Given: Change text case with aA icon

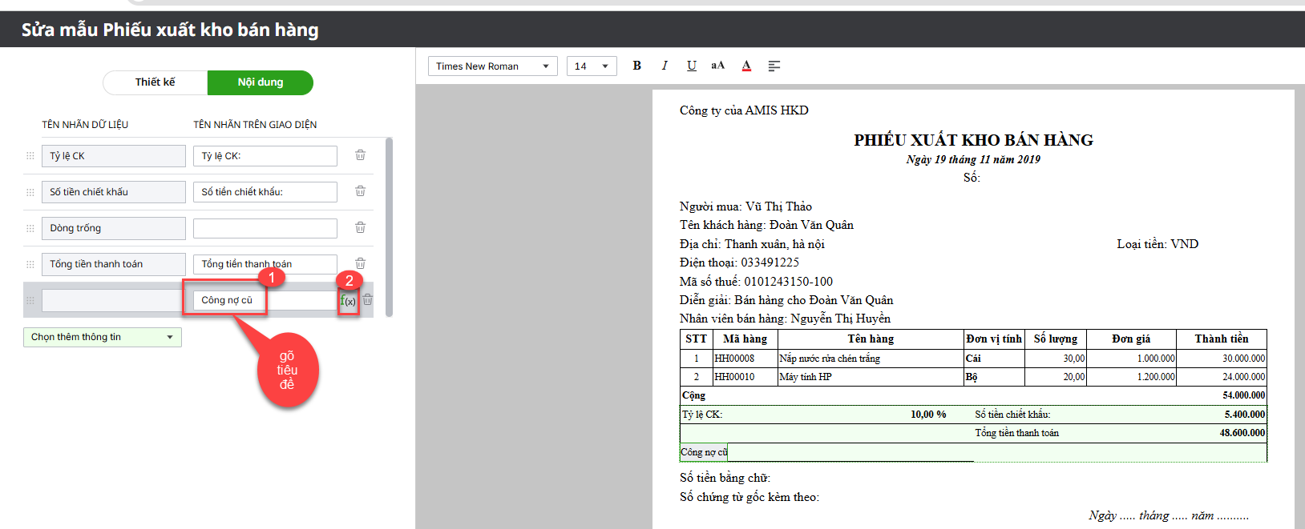Looking at the screenshot, I should point(717,66).
